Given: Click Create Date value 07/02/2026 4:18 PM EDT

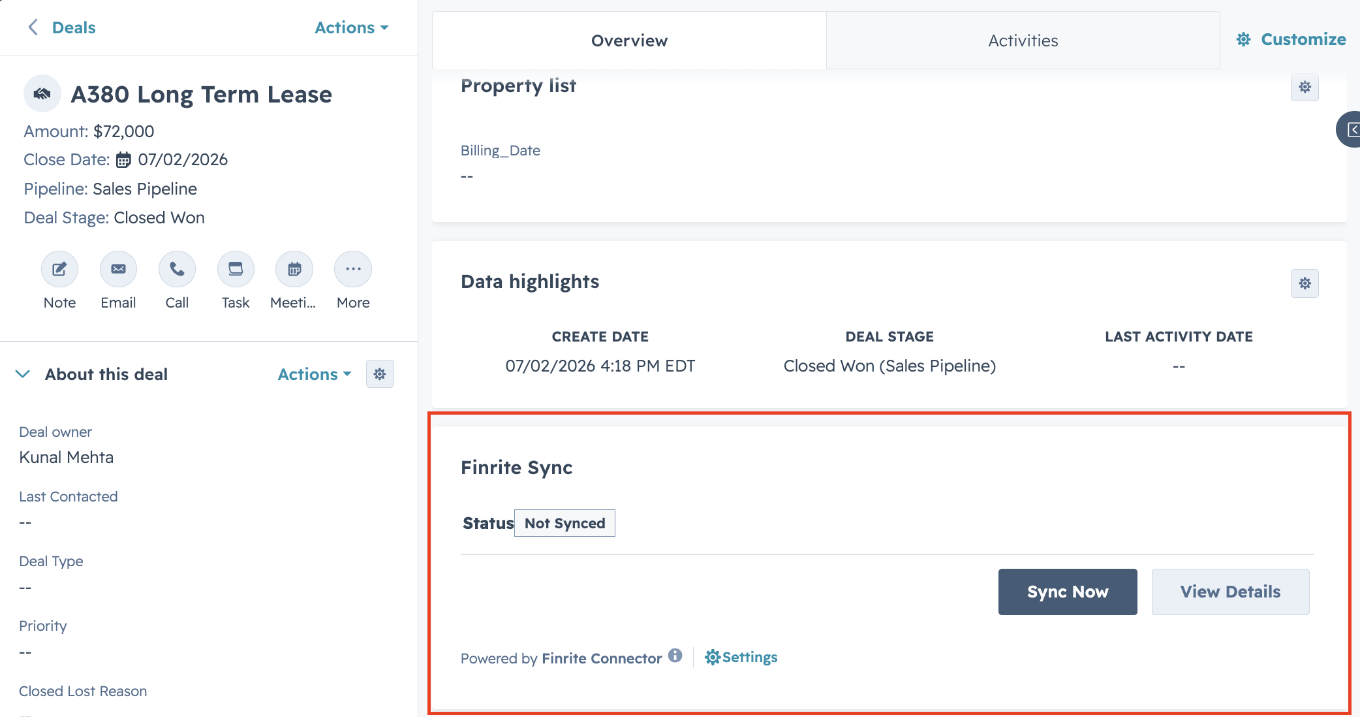Looking at the screenshot, I should tap(600, 366).
